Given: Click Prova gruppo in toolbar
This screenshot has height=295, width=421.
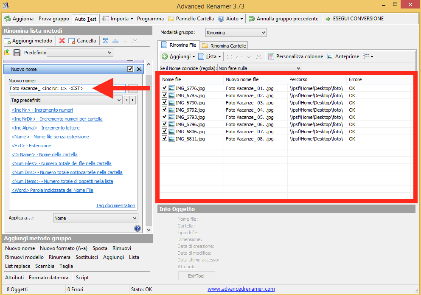Looking at the screenshot, I should pos(54,19).
